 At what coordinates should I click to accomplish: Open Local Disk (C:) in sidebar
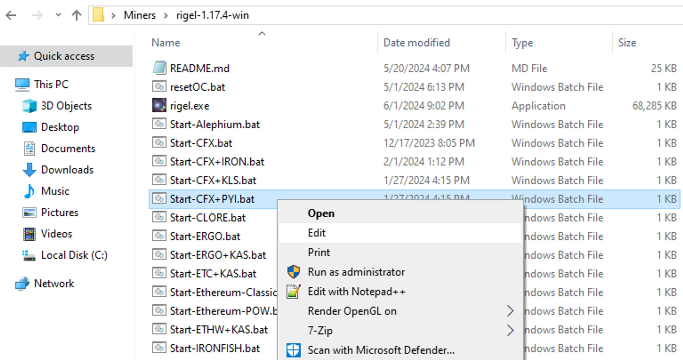tap(74, 255)
